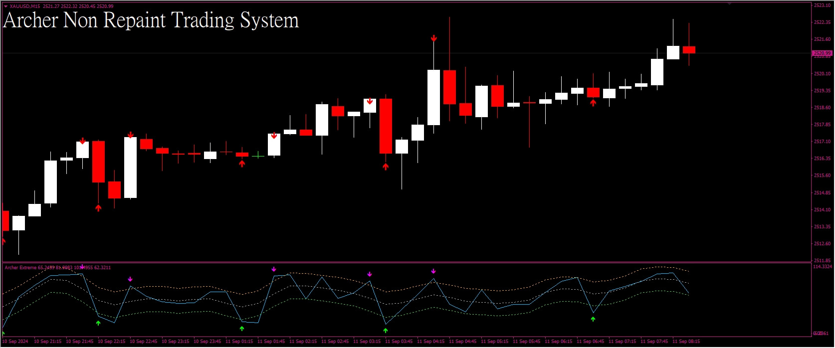Select the magenta down arrow at 03:30 in Archer Extreme
The width and height of the screenshot is (835, 348).
tap(370, 274)
